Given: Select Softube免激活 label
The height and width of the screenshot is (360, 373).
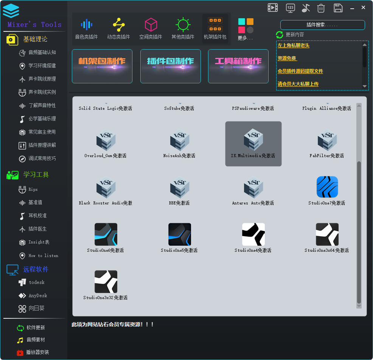Looking at the screenshot, I should (179, 108).
